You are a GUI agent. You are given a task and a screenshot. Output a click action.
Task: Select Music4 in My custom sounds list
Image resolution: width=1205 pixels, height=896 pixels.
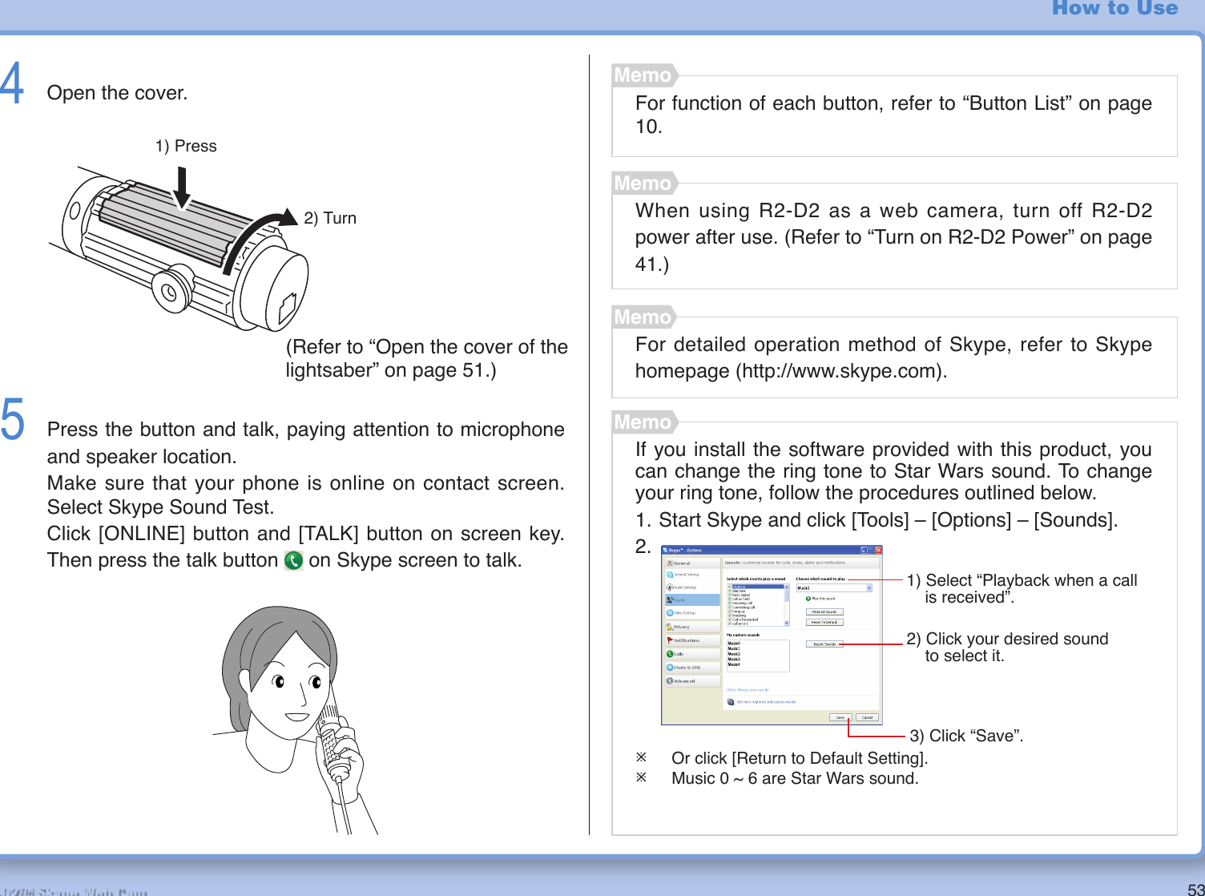pyautogui.click(x=734, y=664)
